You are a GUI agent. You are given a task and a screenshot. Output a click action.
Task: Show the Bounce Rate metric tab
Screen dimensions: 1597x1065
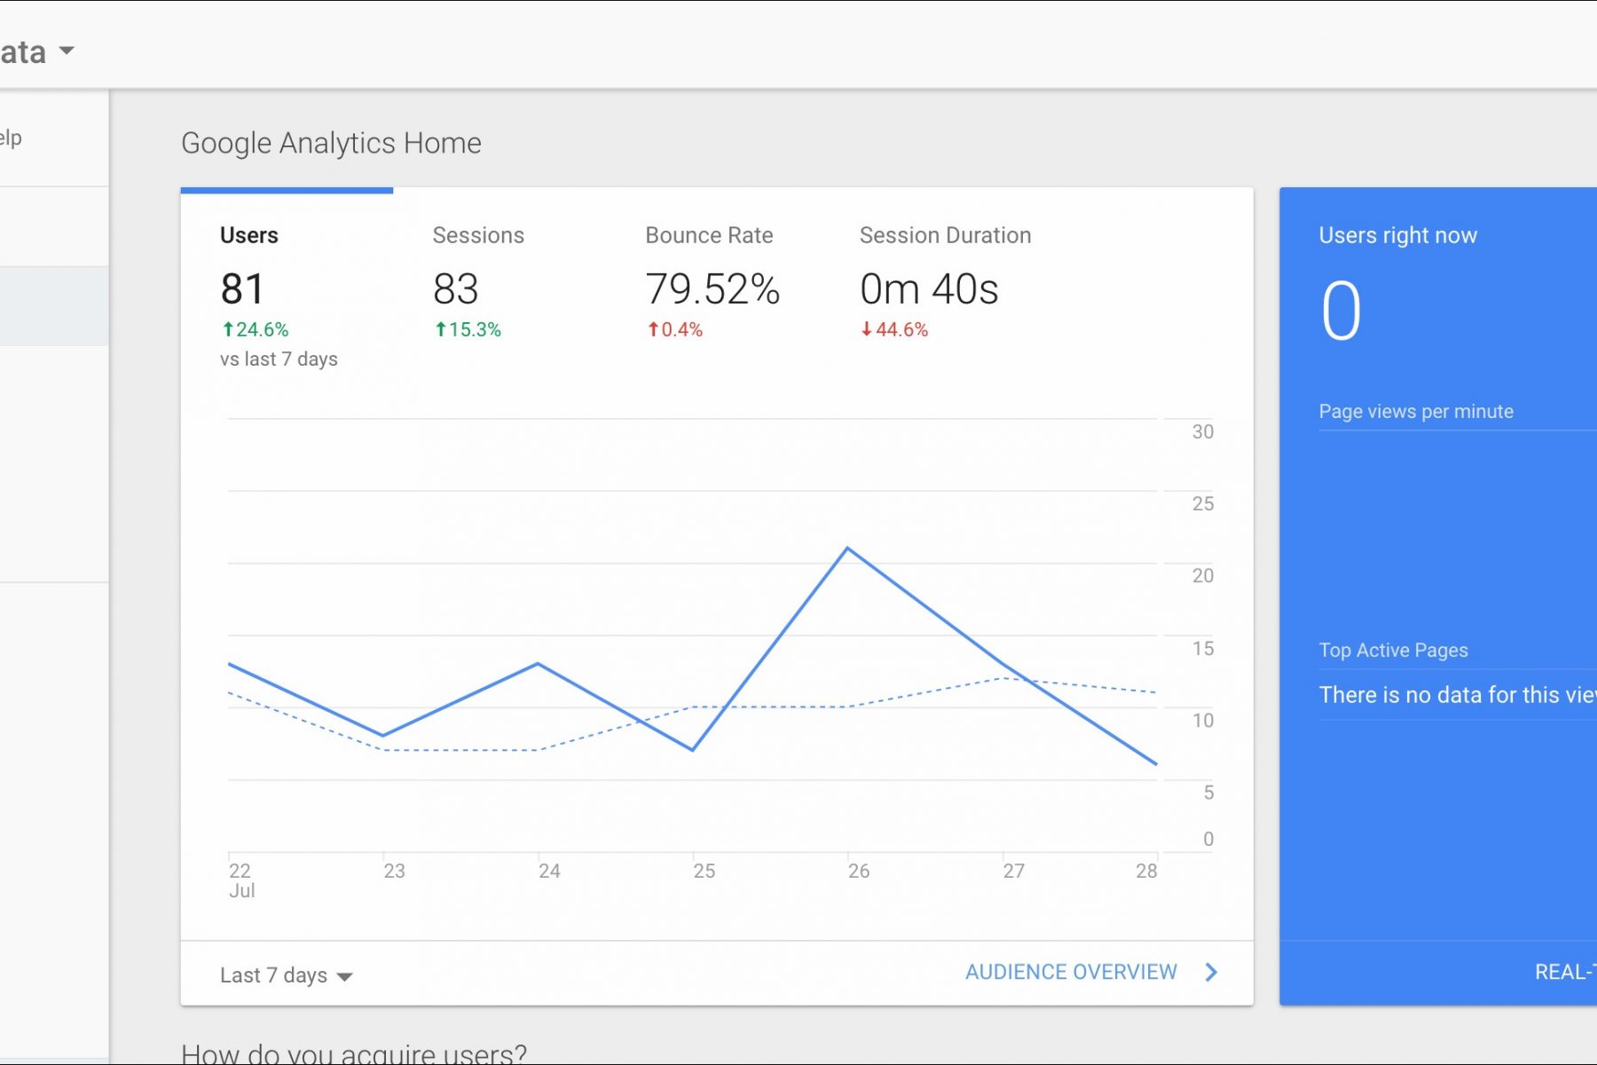[709, 235]
